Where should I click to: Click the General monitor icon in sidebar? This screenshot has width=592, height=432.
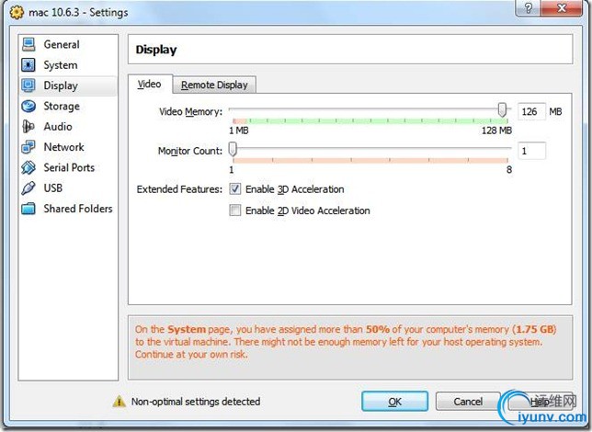tap(28, 44)
